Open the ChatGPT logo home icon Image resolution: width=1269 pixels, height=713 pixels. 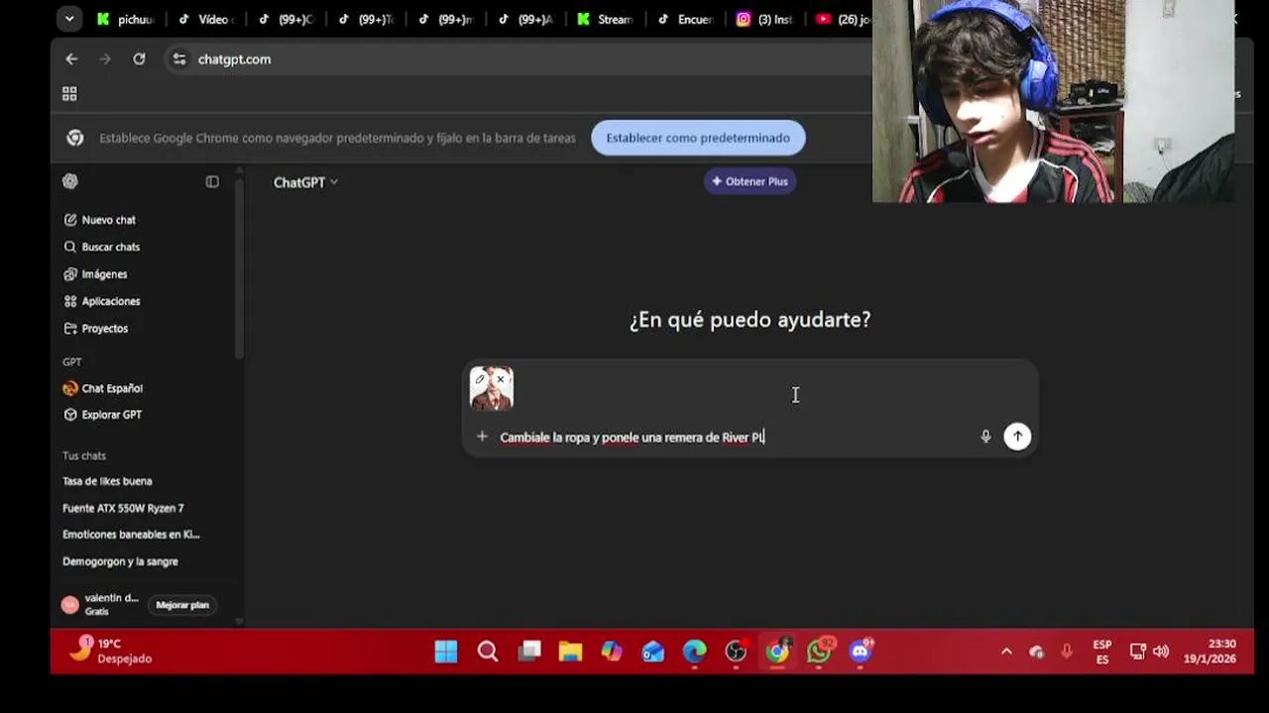[70, 181]
